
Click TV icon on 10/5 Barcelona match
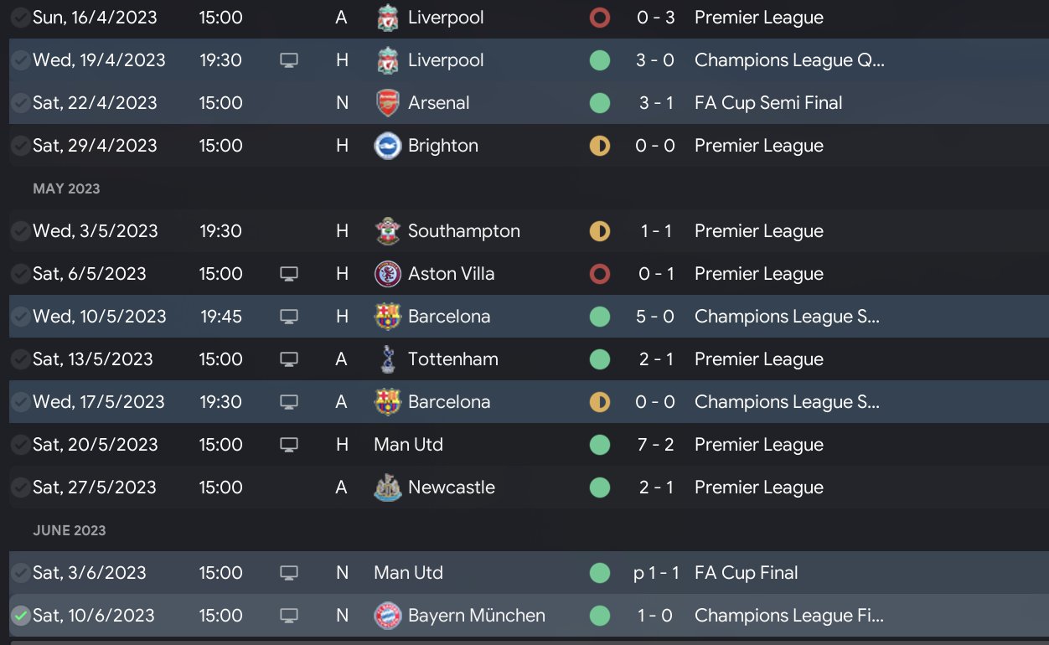tap(289, 317)
